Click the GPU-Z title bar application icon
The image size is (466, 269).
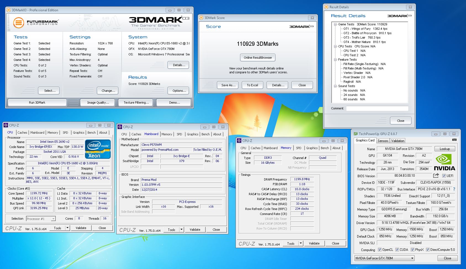(356, 134)
